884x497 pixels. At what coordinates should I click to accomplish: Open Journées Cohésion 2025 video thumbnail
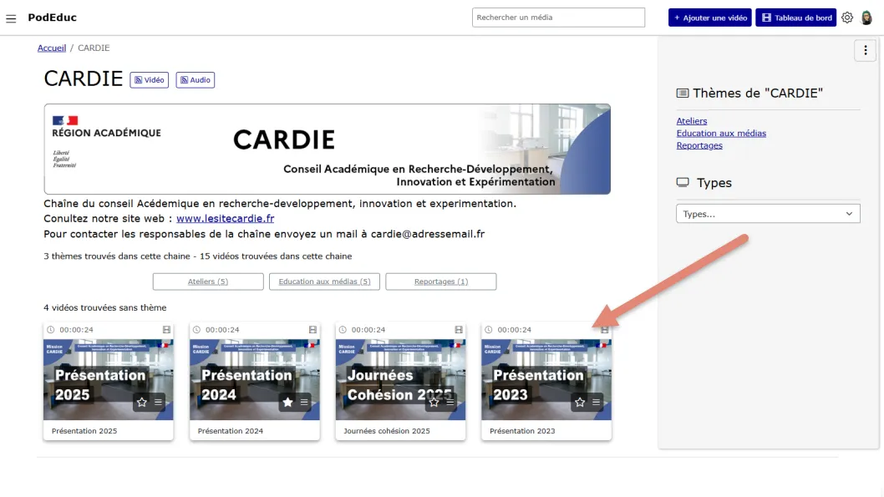click(400, 379)
